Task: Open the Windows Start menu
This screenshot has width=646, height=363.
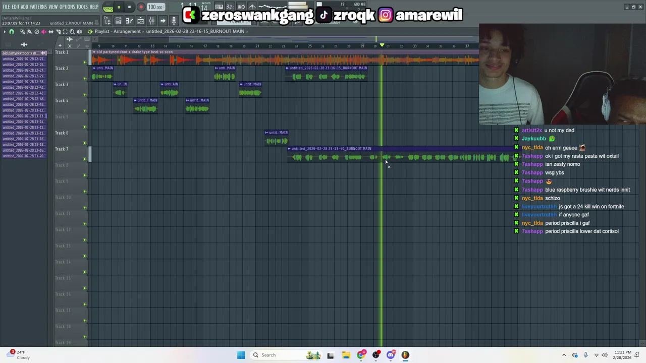Action: [241, 355]
